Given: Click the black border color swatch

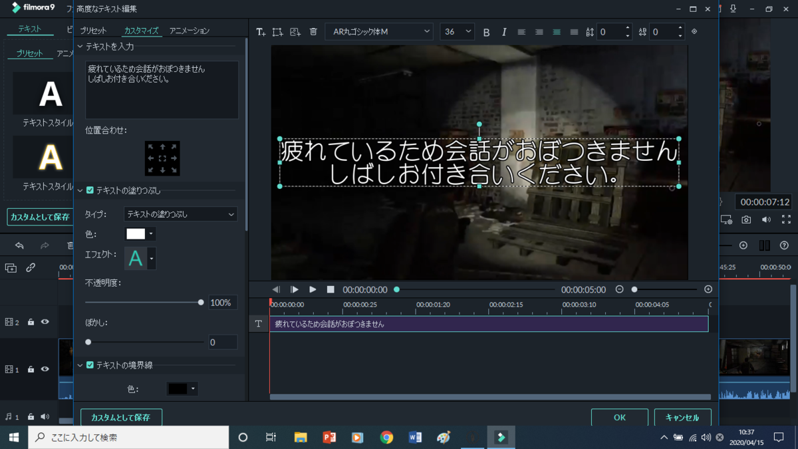Looking at the screenshot, I should pyautogui.click(x=177, y=388).
